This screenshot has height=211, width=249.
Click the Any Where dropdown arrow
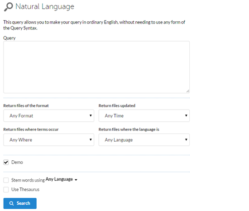point(91,139)
